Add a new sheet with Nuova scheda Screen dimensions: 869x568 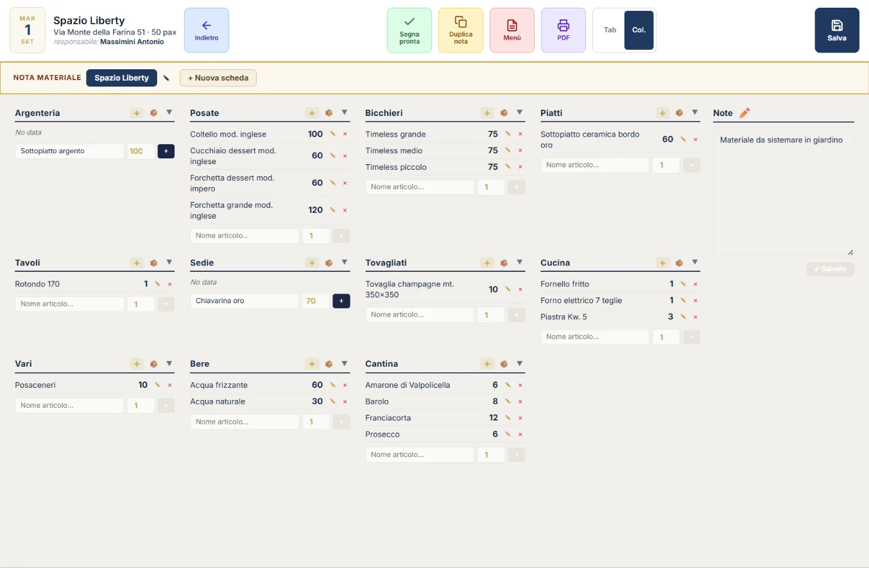tap(218, 78)
